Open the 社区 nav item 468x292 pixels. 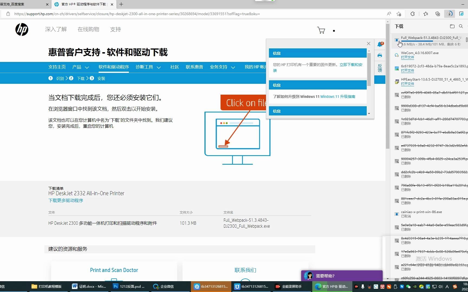174,67
